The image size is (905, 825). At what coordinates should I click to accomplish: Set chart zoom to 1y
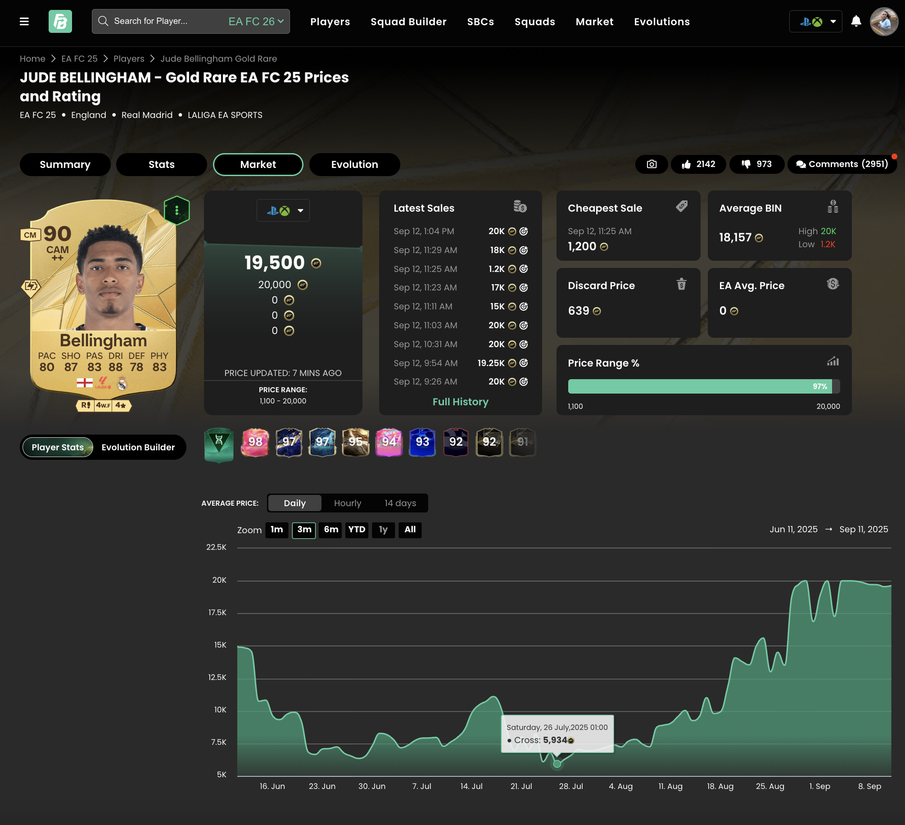click(x=383, y=530)
